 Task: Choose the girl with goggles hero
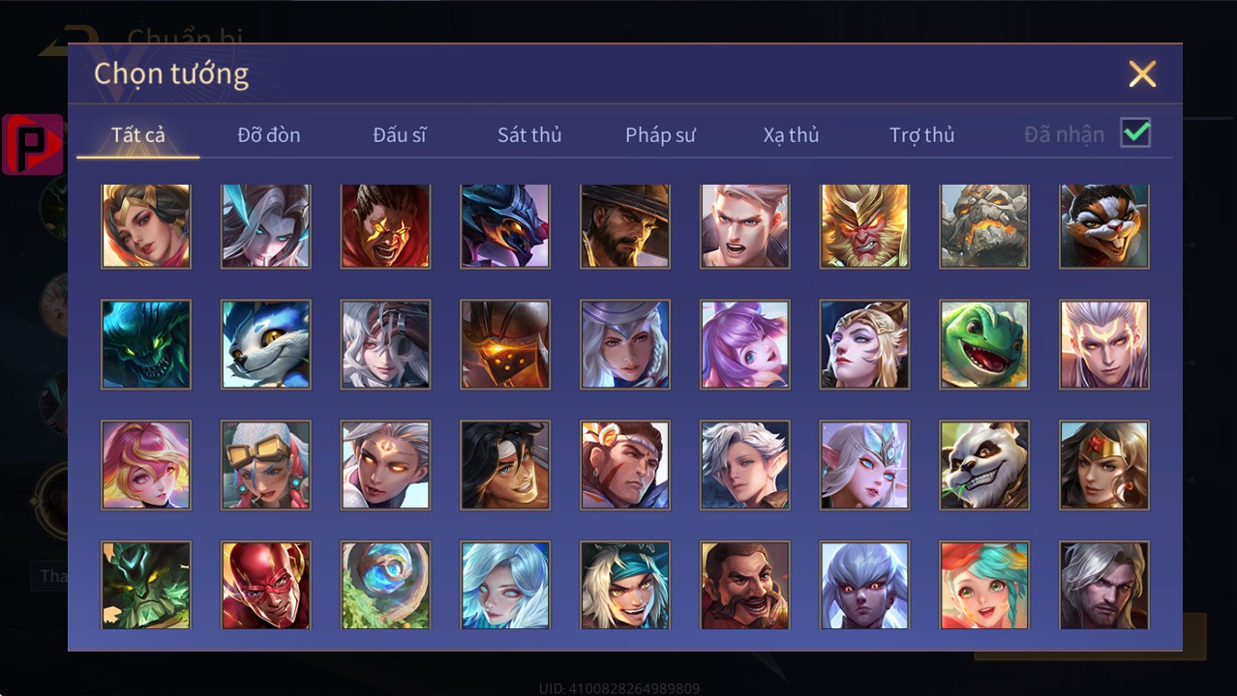pos(266,465)
